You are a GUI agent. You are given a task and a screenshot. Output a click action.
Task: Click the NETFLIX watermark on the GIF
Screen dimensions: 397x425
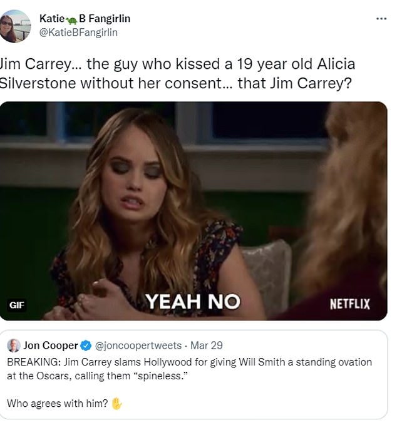point(350,304)
